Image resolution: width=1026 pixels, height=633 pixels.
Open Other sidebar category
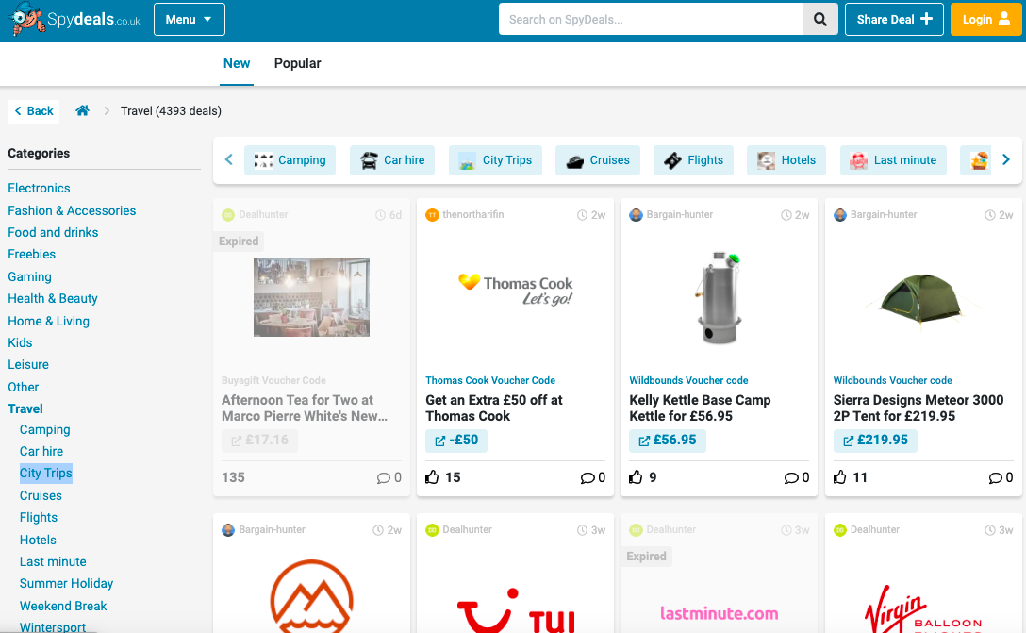pyautogui.click(x=23, y=387)
